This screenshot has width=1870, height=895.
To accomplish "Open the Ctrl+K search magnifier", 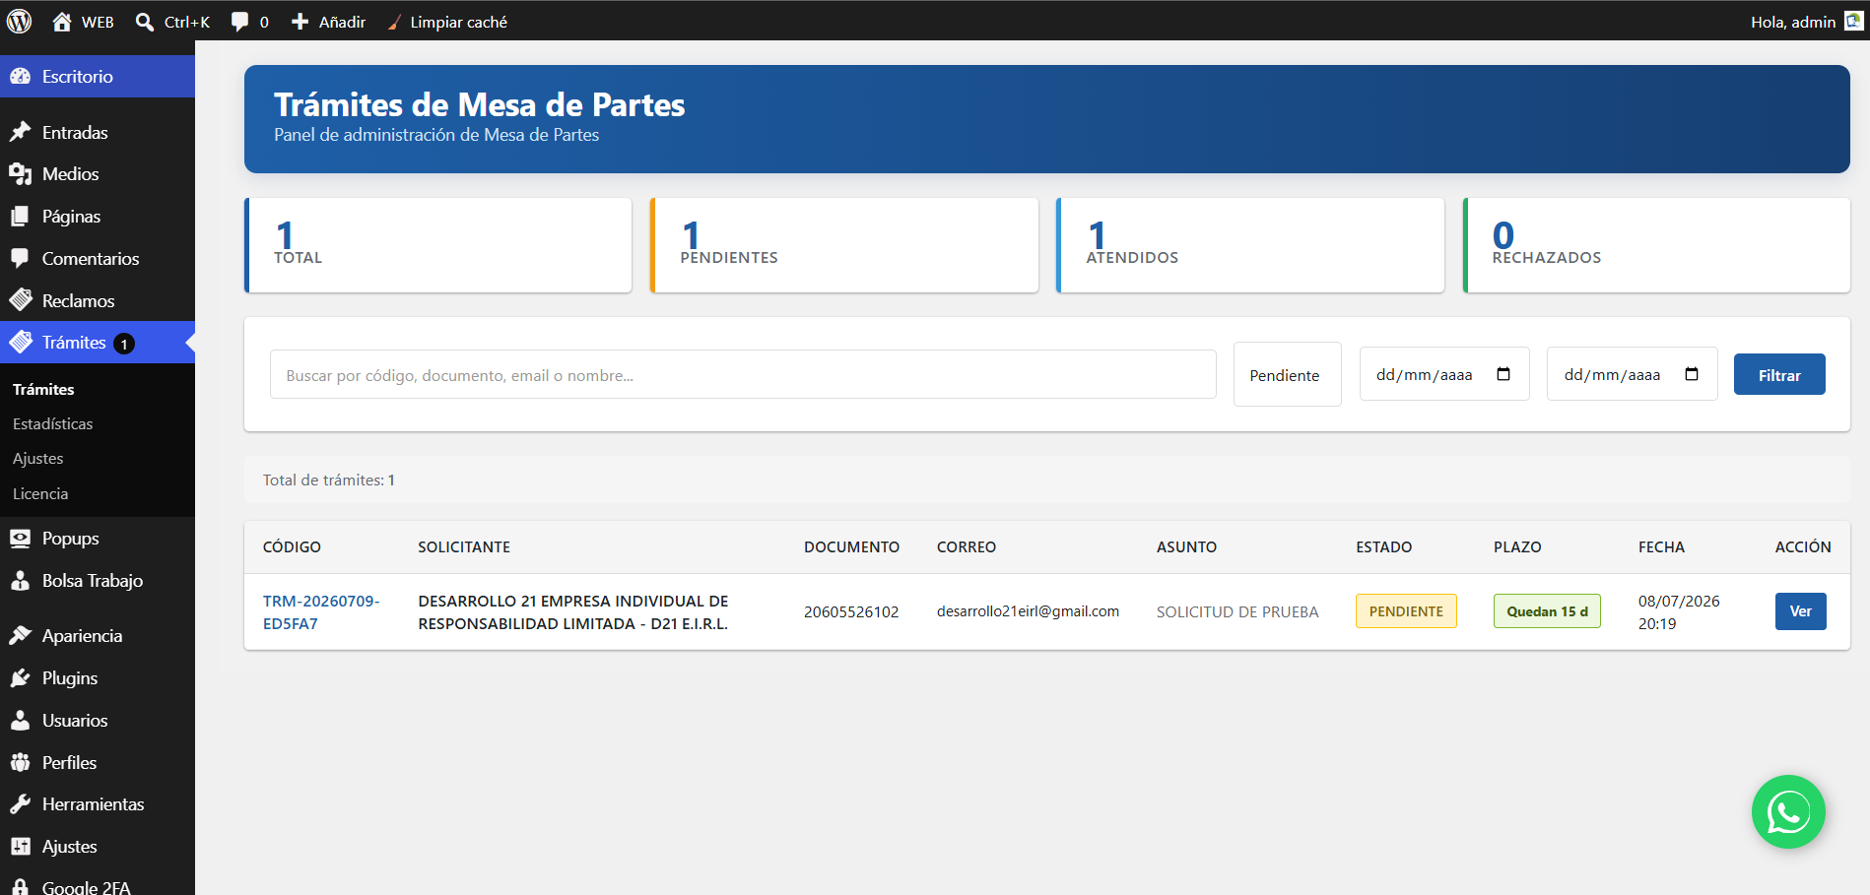I will click(145, 22).
